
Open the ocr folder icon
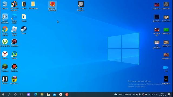[x=166, y=68]
